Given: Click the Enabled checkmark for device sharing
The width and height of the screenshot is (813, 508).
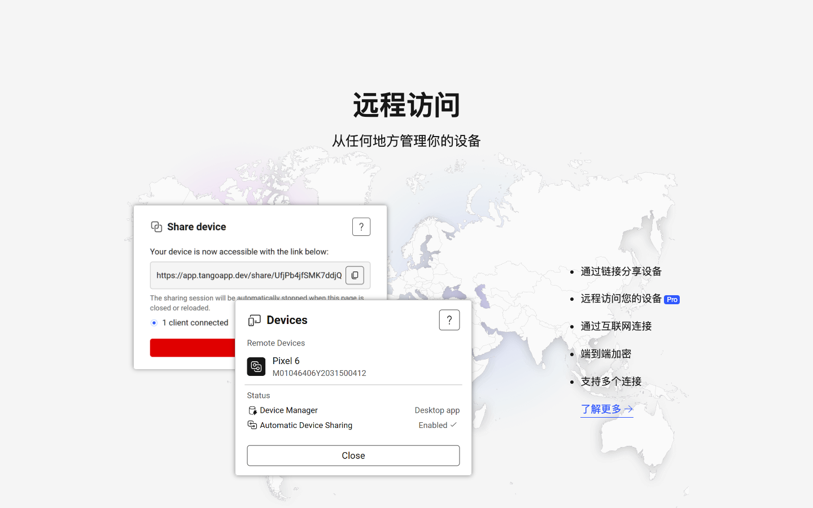Looking at the screenshot, I should [453, 425].
